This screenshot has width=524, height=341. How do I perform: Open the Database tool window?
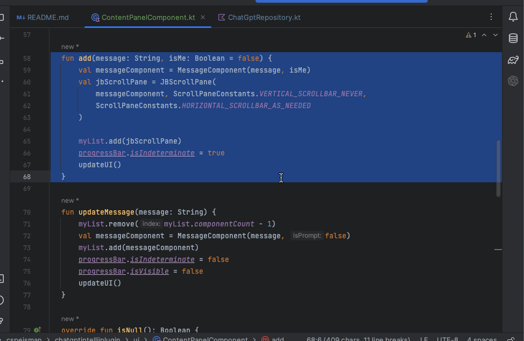[513, 38]
